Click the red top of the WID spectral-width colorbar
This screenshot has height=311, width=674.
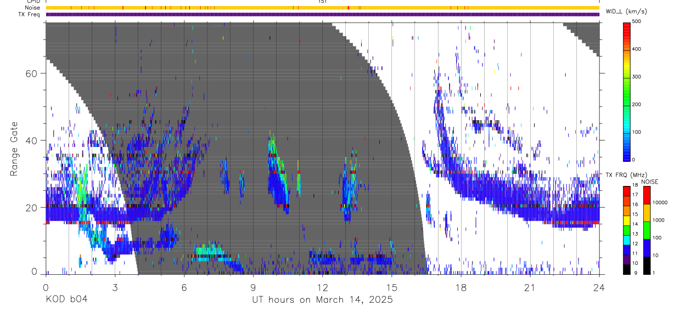(627, 27)
